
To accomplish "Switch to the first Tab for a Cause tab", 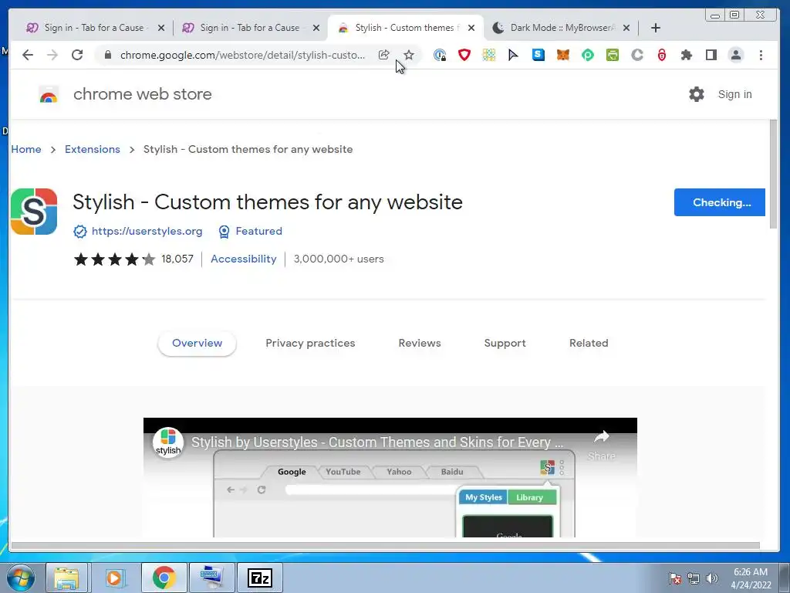I will tap(96, 28).
